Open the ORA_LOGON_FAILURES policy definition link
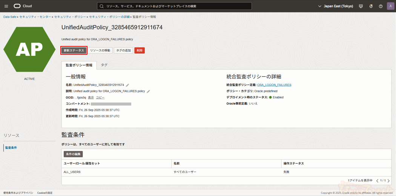Viewport: 396px width, 196px height. tap(274, 85)
